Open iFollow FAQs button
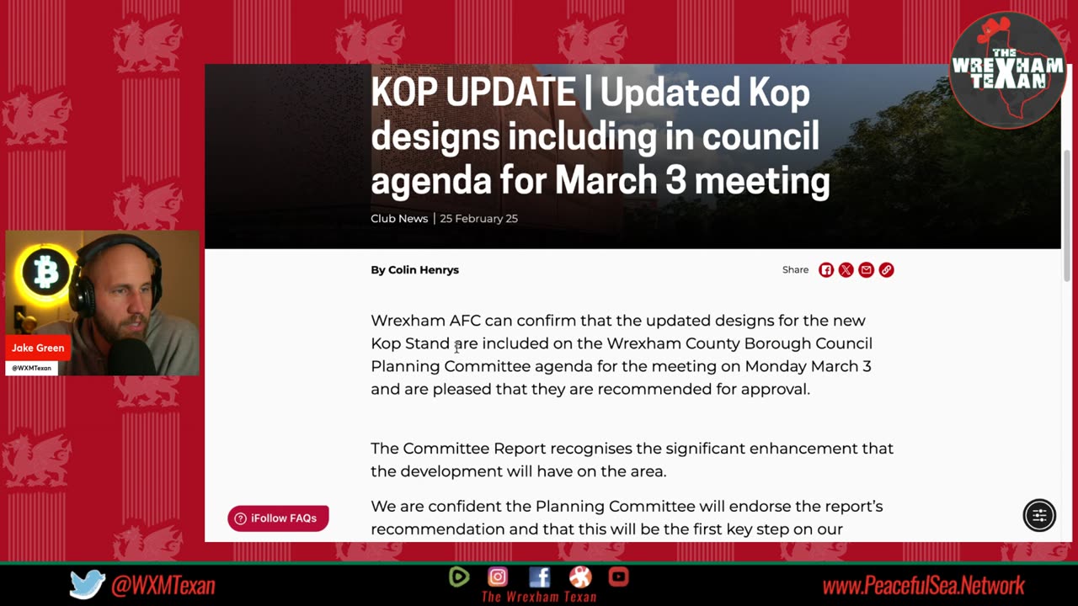 coord(278,518)
